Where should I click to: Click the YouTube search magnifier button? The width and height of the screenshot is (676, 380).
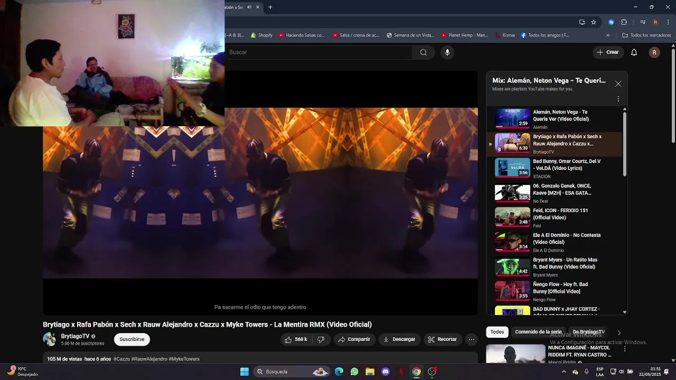click(x=423, y=52)
